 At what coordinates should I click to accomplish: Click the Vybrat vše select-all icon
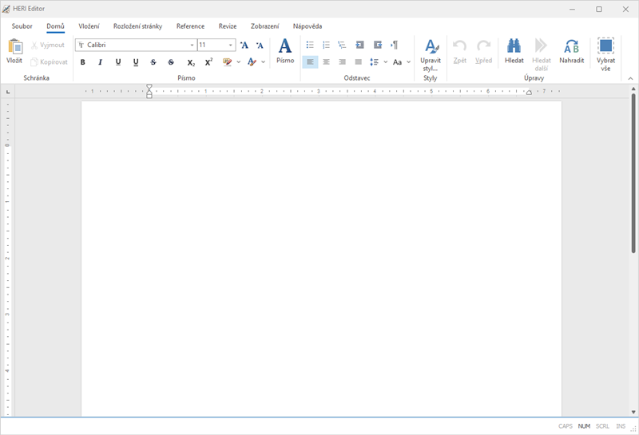coord(605,46)
